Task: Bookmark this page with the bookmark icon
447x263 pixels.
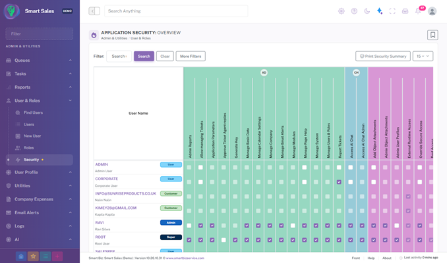Action: [432, 35]
